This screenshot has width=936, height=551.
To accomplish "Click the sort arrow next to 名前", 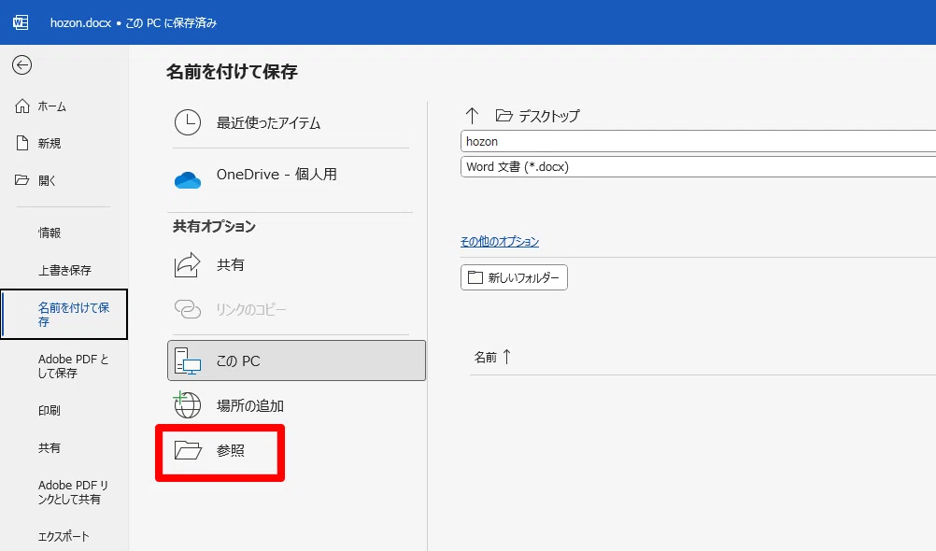I will (x=507, y=357).
